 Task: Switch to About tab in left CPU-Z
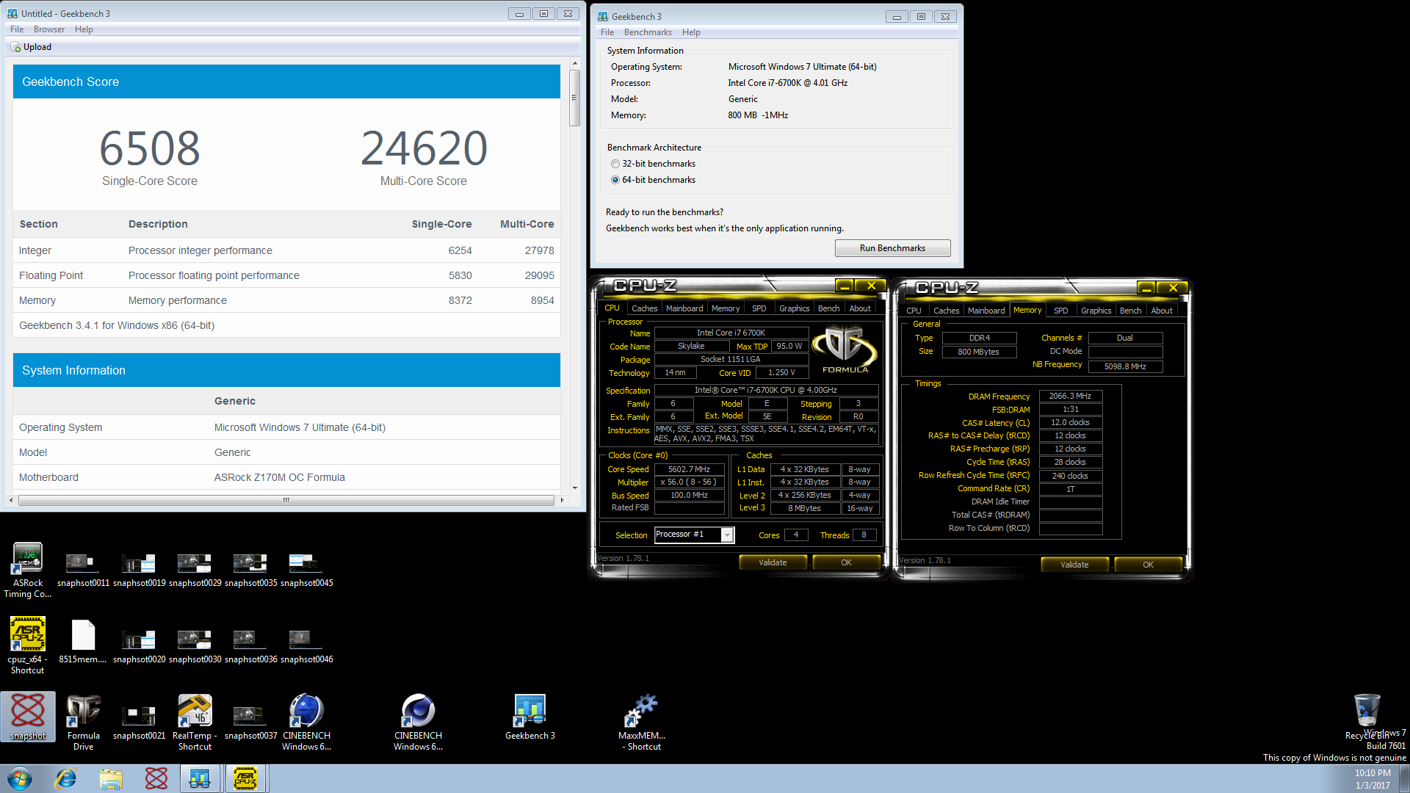(x=860, y=308)
